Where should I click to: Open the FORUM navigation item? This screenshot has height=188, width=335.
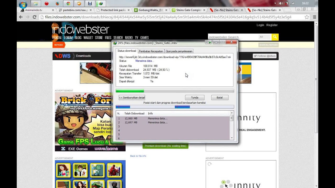[x=68, y=38]
